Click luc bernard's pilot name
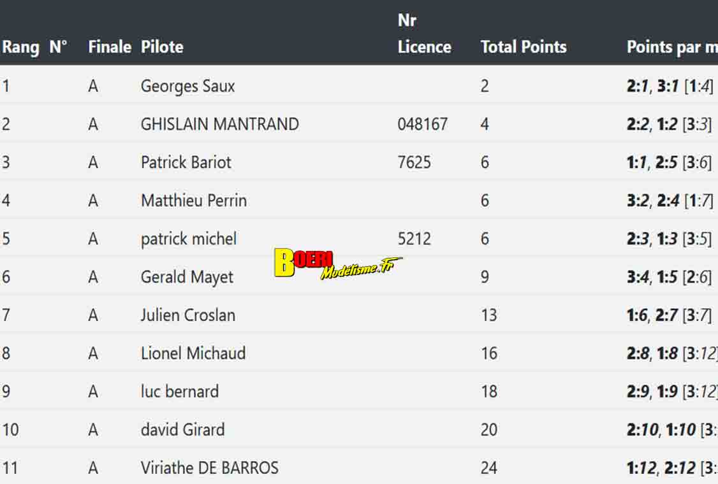718x484 pixels. coord(180,392)
